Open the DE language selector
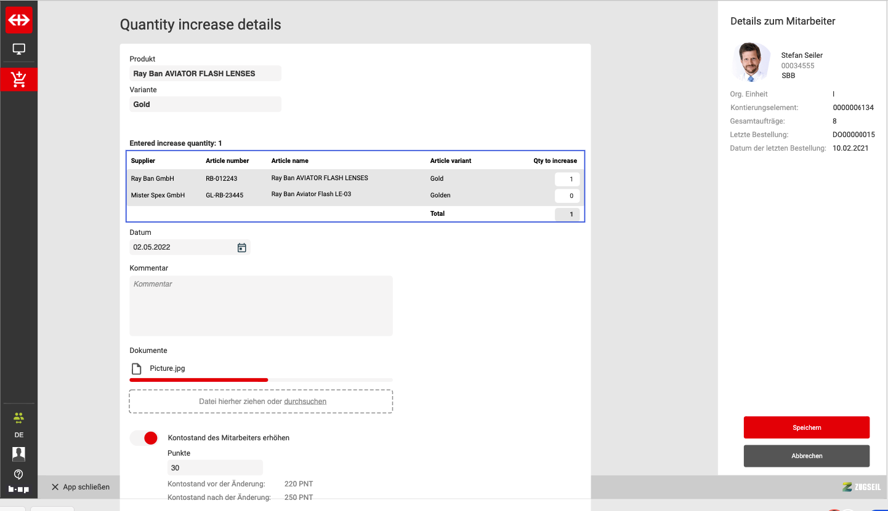 18,435
